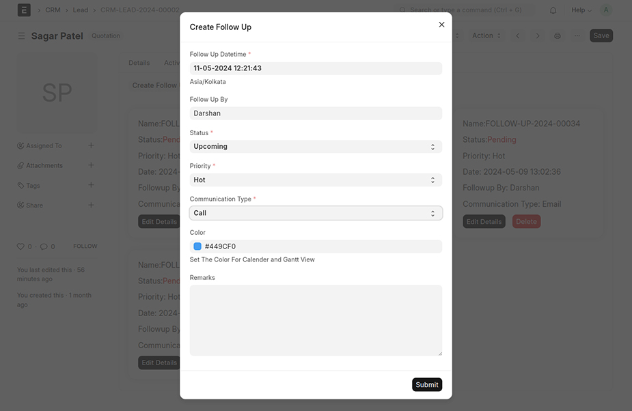The width and height of the screenshot is (632, 411).
Task: Open the Status dropdown showing Upcoming
Action: [x=316, y=147]
